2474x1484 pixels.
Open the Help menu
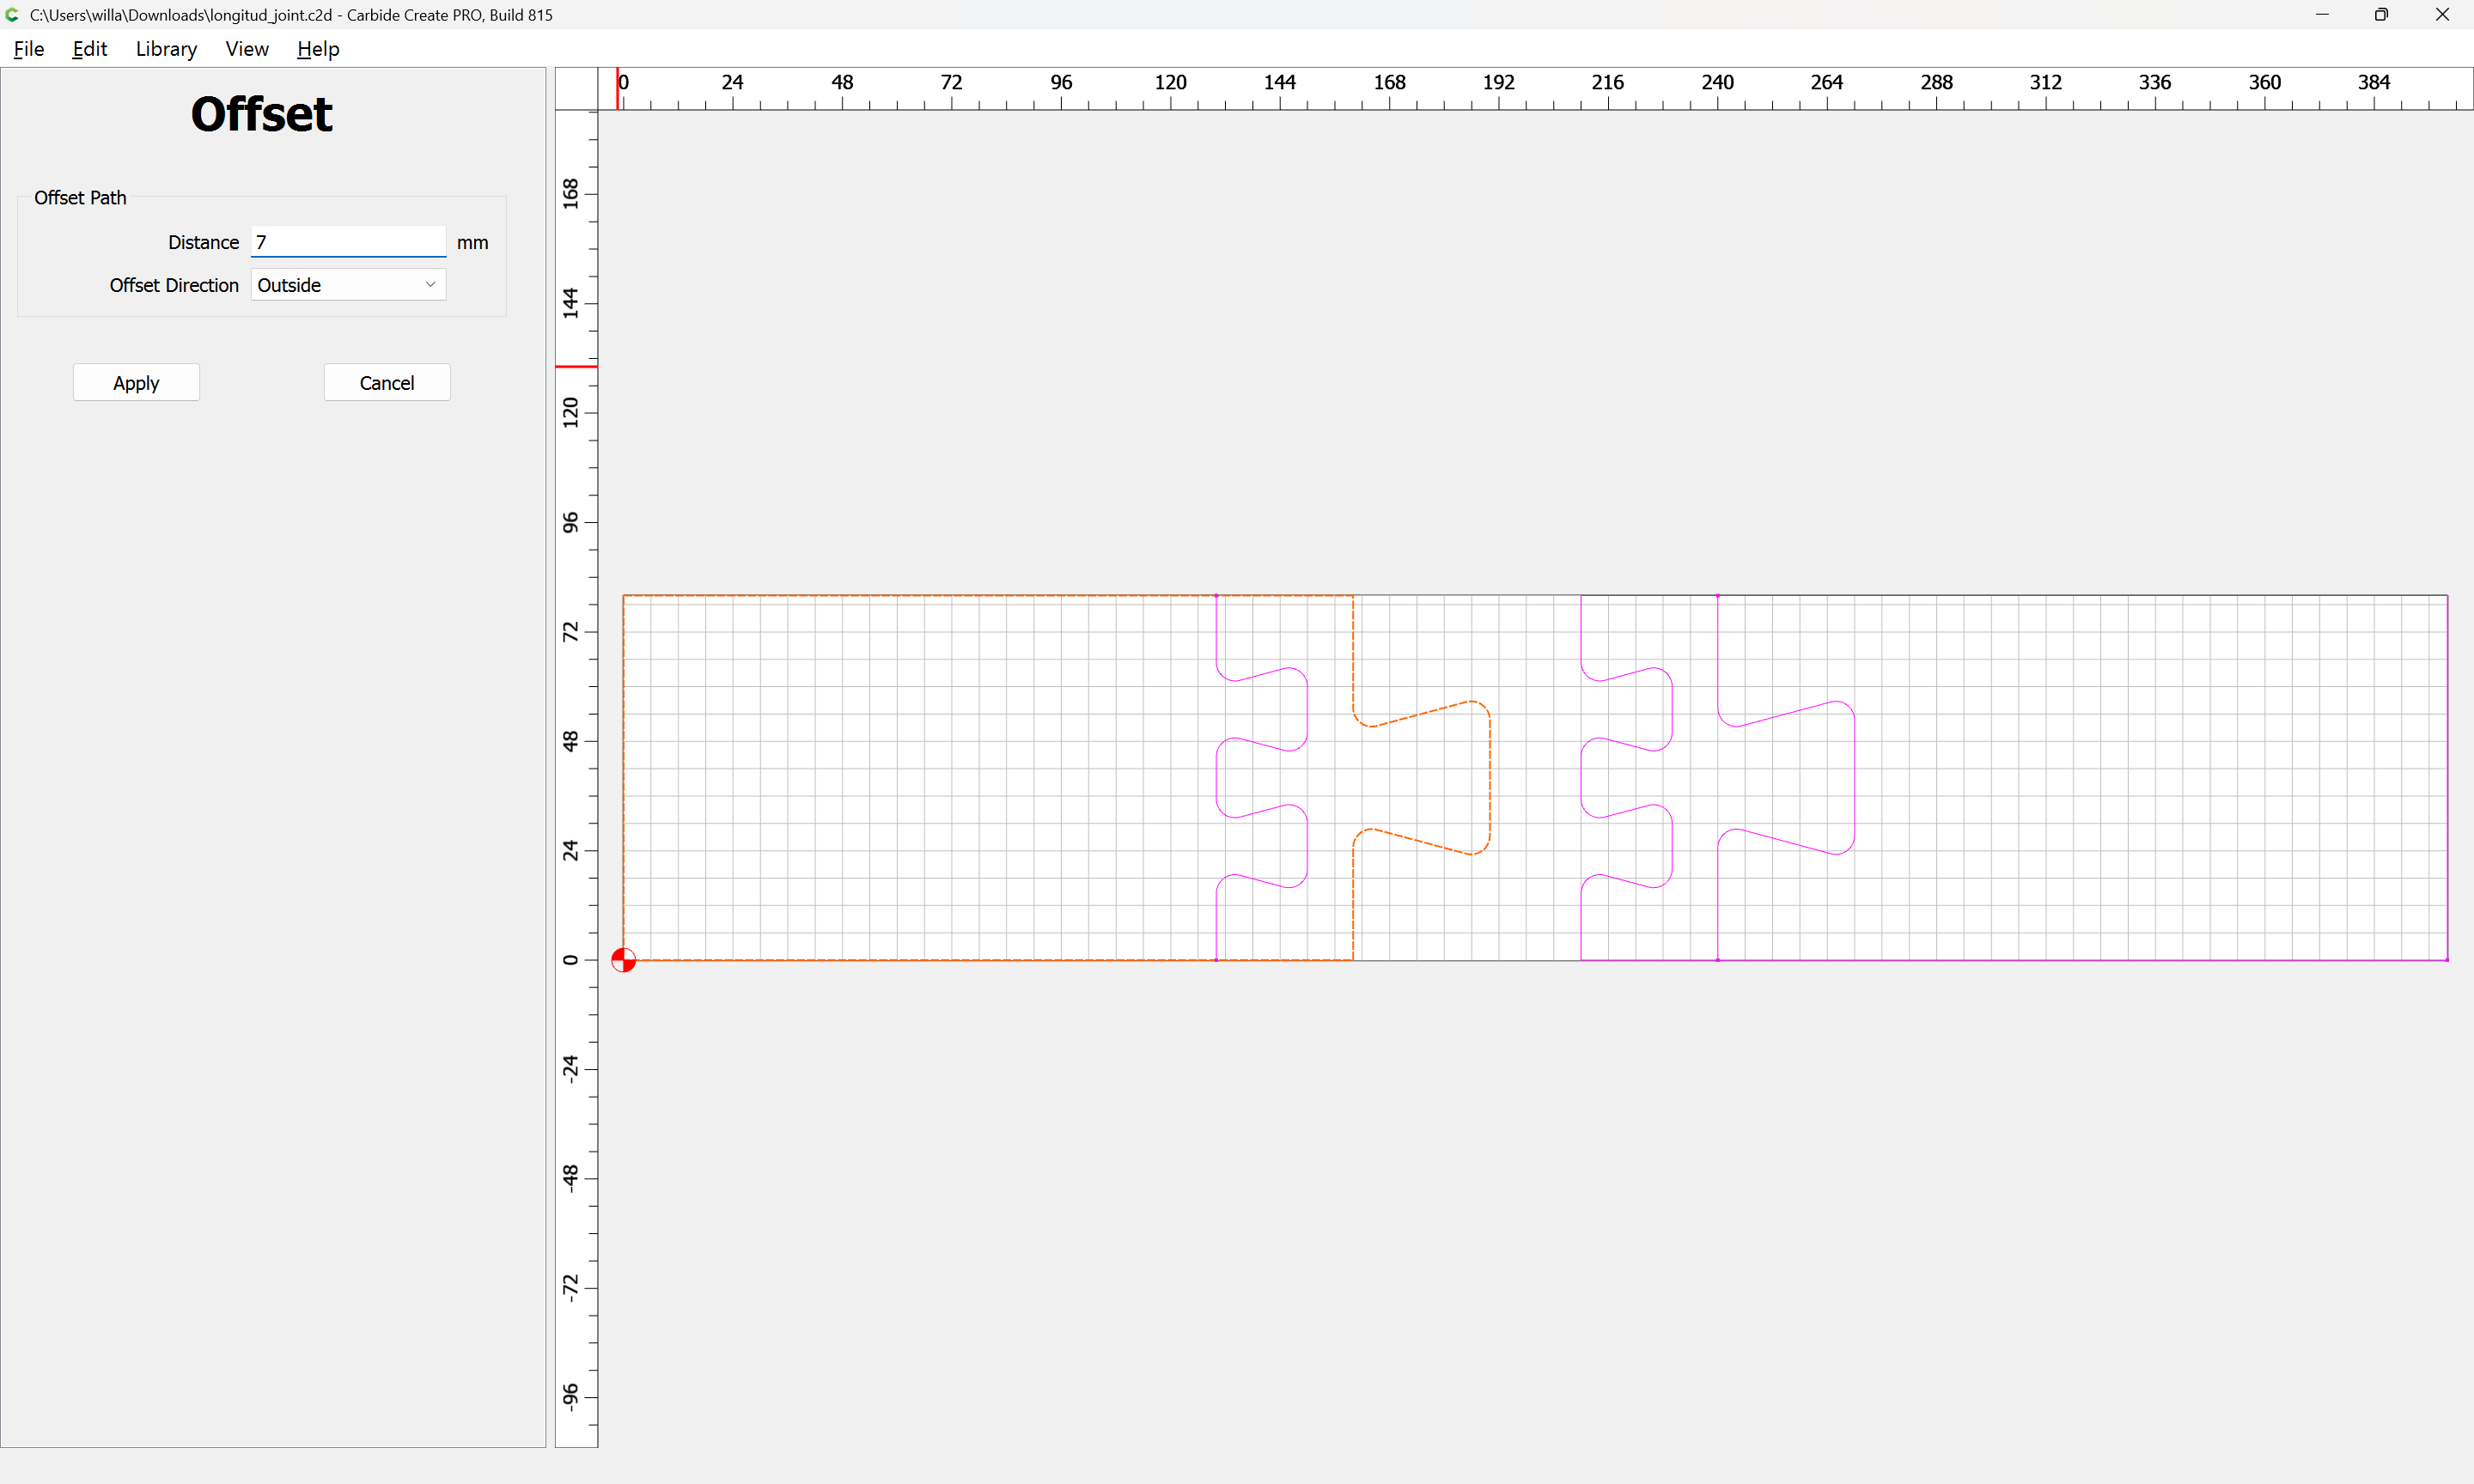tap(318, 48)
